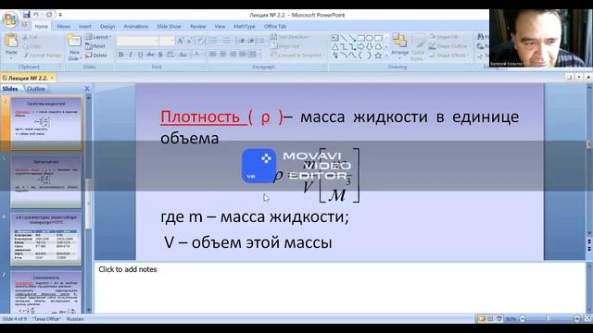Open the font name combo box
The image size is (593, 333).
point(137,41)
